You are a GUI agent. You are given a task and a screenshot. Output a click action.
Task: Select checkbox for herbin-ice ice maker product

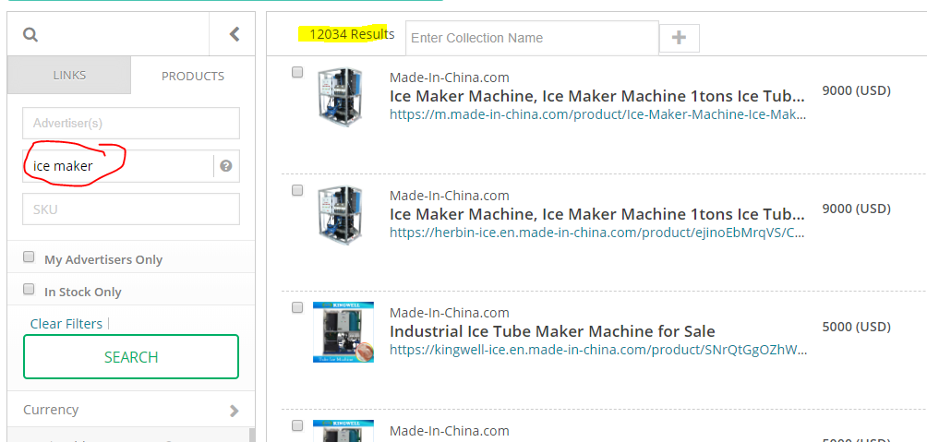coord(297,190)
